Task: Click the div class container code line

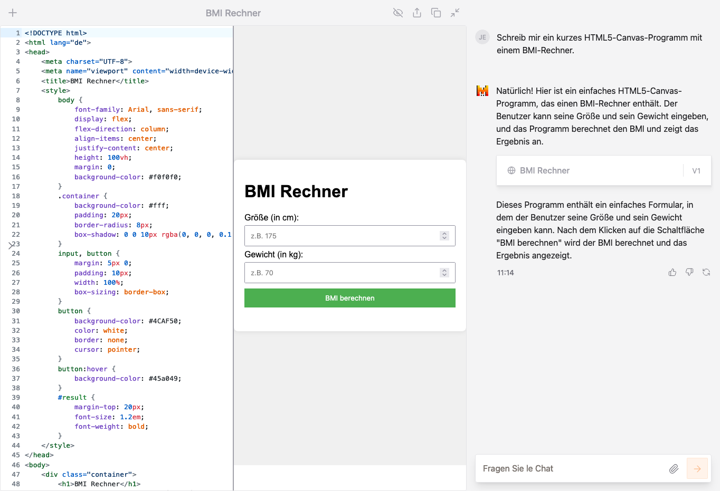Action: click(89, 474)
